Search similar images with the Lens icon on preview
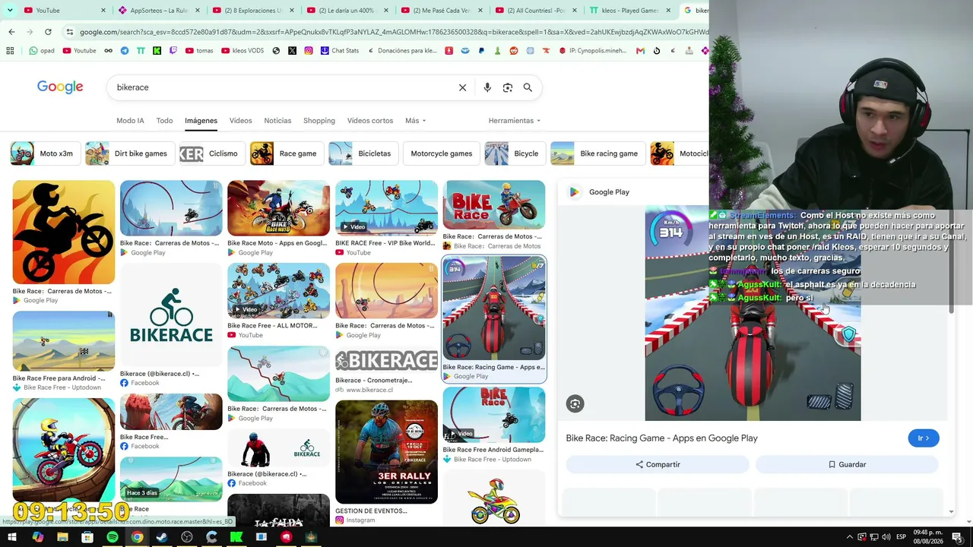 [x=575, y=404]
